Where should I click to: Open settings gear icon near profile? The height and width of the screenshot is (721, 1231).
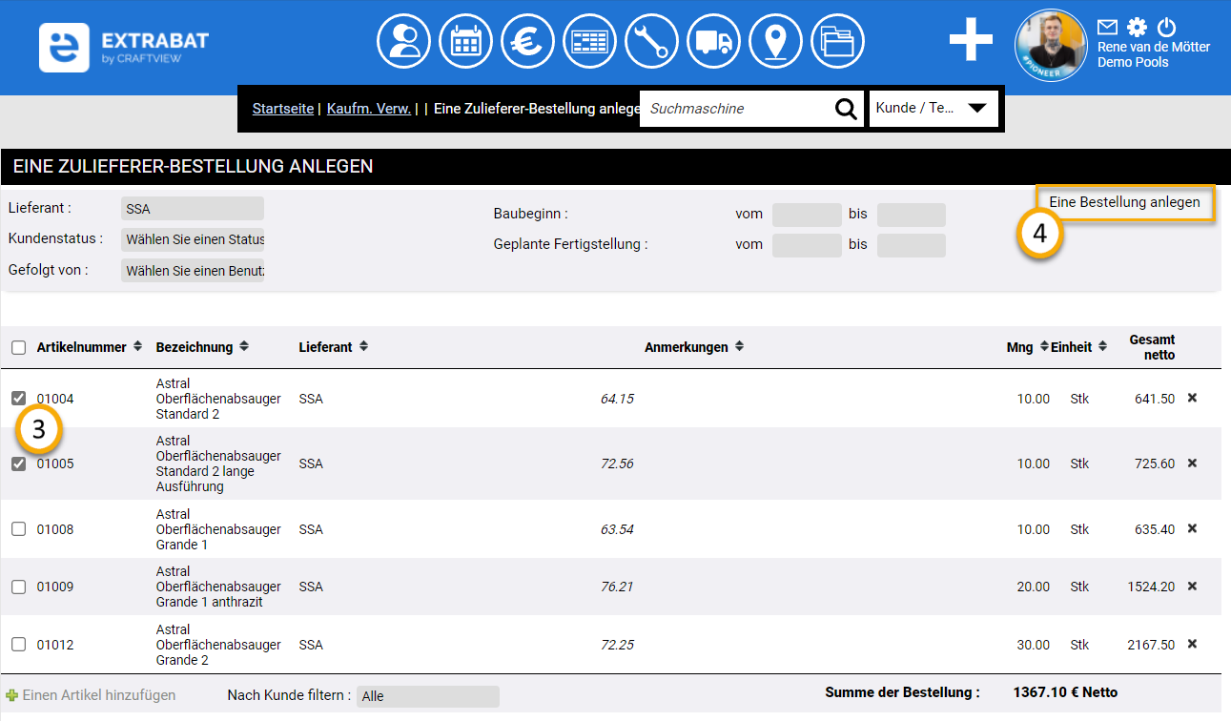(x=1137, y=27)
